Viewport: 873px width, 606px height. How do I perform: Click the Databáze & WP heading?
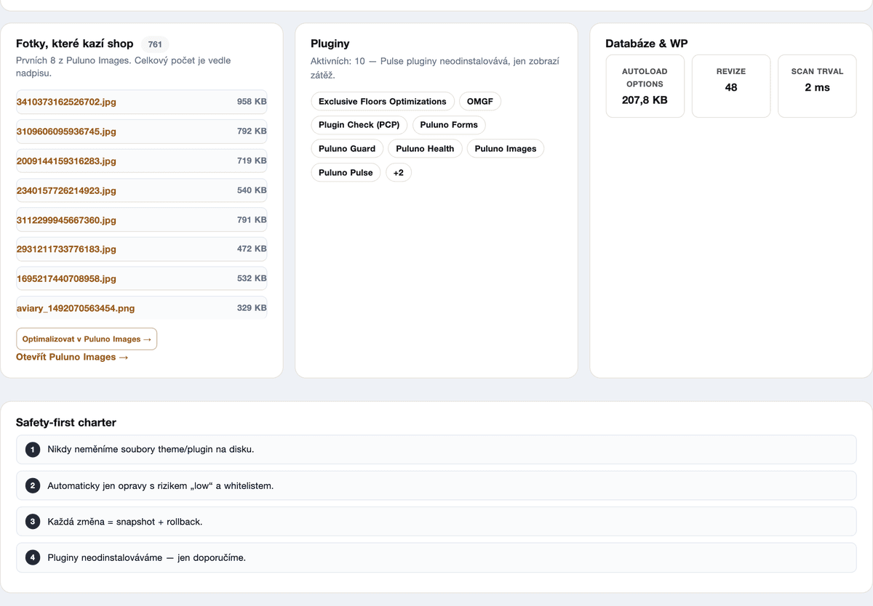pyautogui.click(x=647, y=44)
